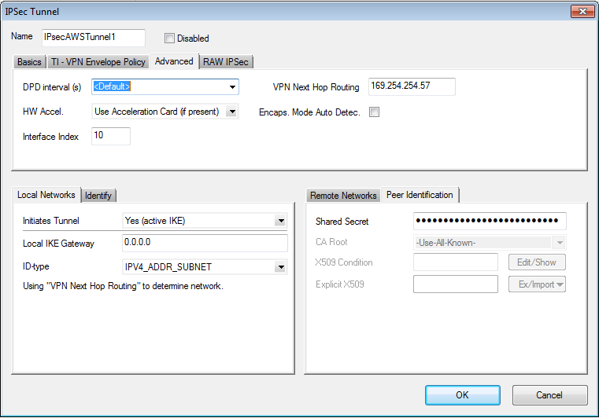Click the Shared Secret password field
Image resolution: width=599 pixels, height=418 pixels.
[x=490, y=222]
